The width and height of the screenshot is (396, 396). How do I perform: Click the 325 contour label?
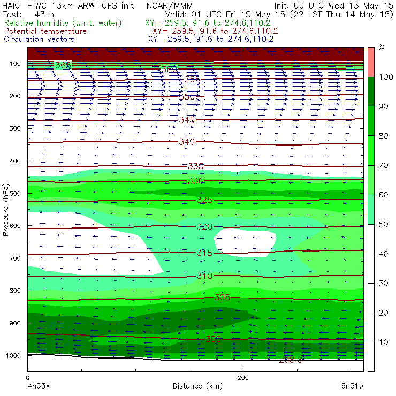coord(204,200)
